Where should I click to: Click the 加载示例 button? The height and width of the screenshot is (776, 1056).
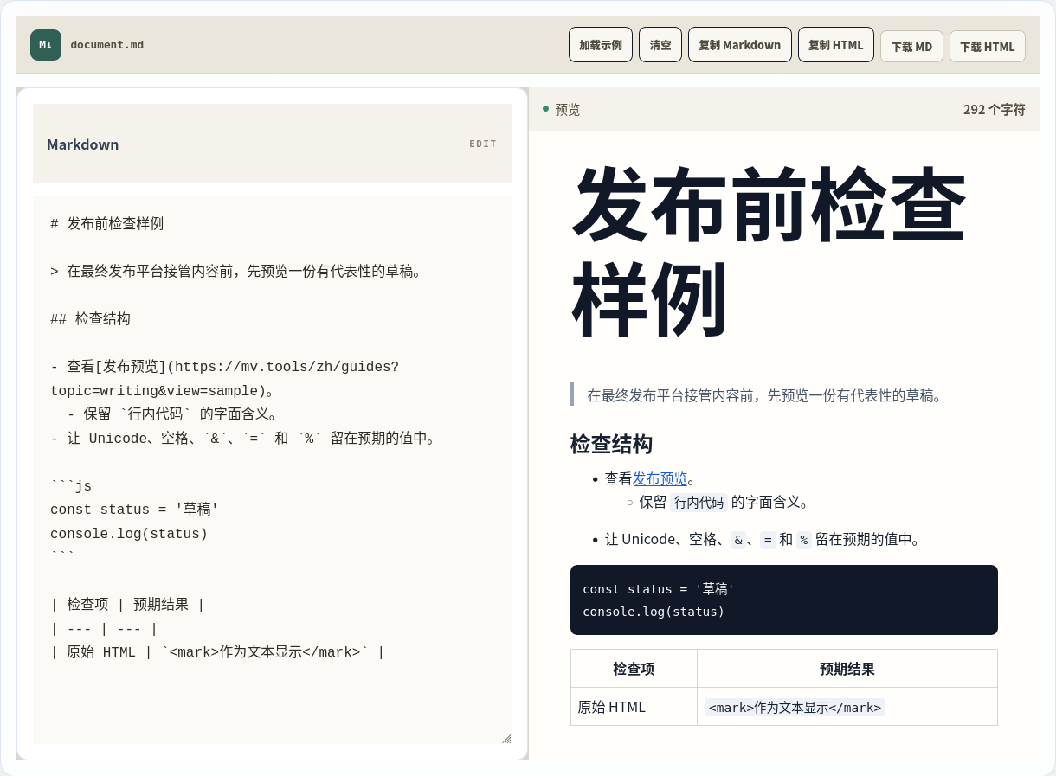point(601,45)
